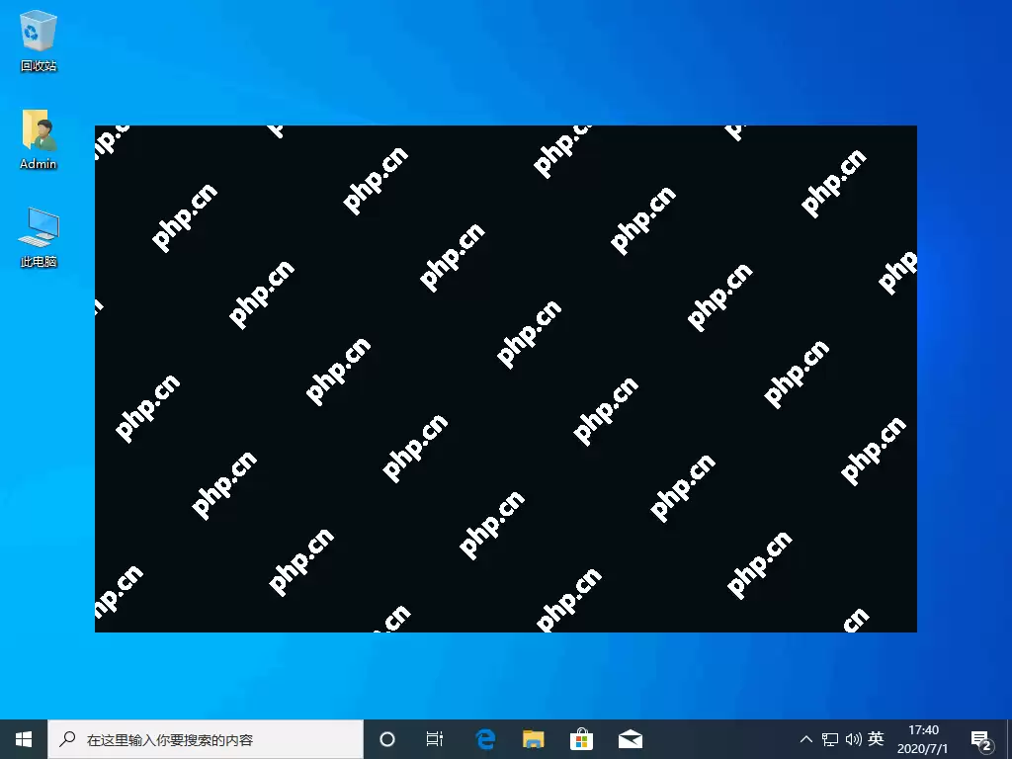
Task: Open the Microsoft Store app
Action: pyautogui.click(x=581, y=738)
